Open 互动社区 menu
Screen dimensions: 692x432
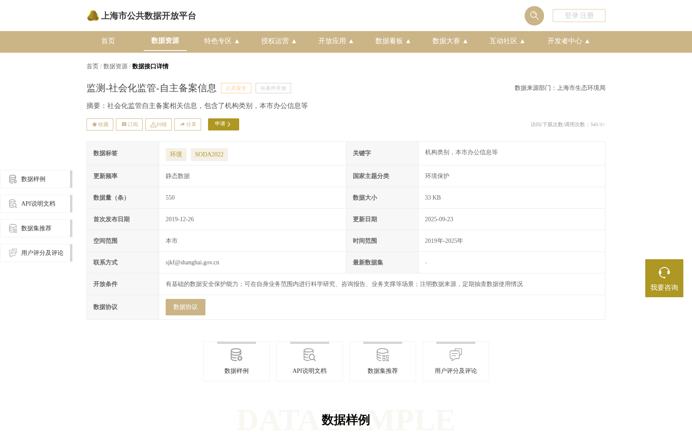[503, 41]
